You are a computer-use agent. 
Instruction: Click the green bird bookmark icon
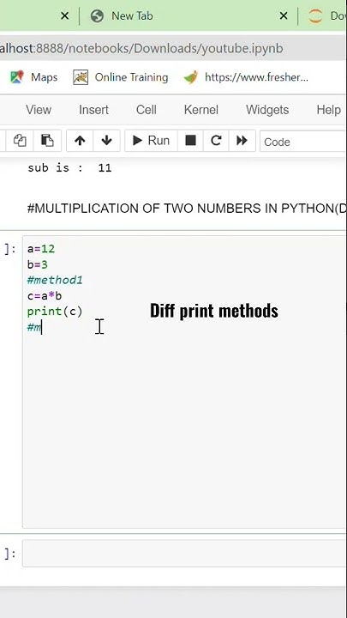tap(191, 77)
